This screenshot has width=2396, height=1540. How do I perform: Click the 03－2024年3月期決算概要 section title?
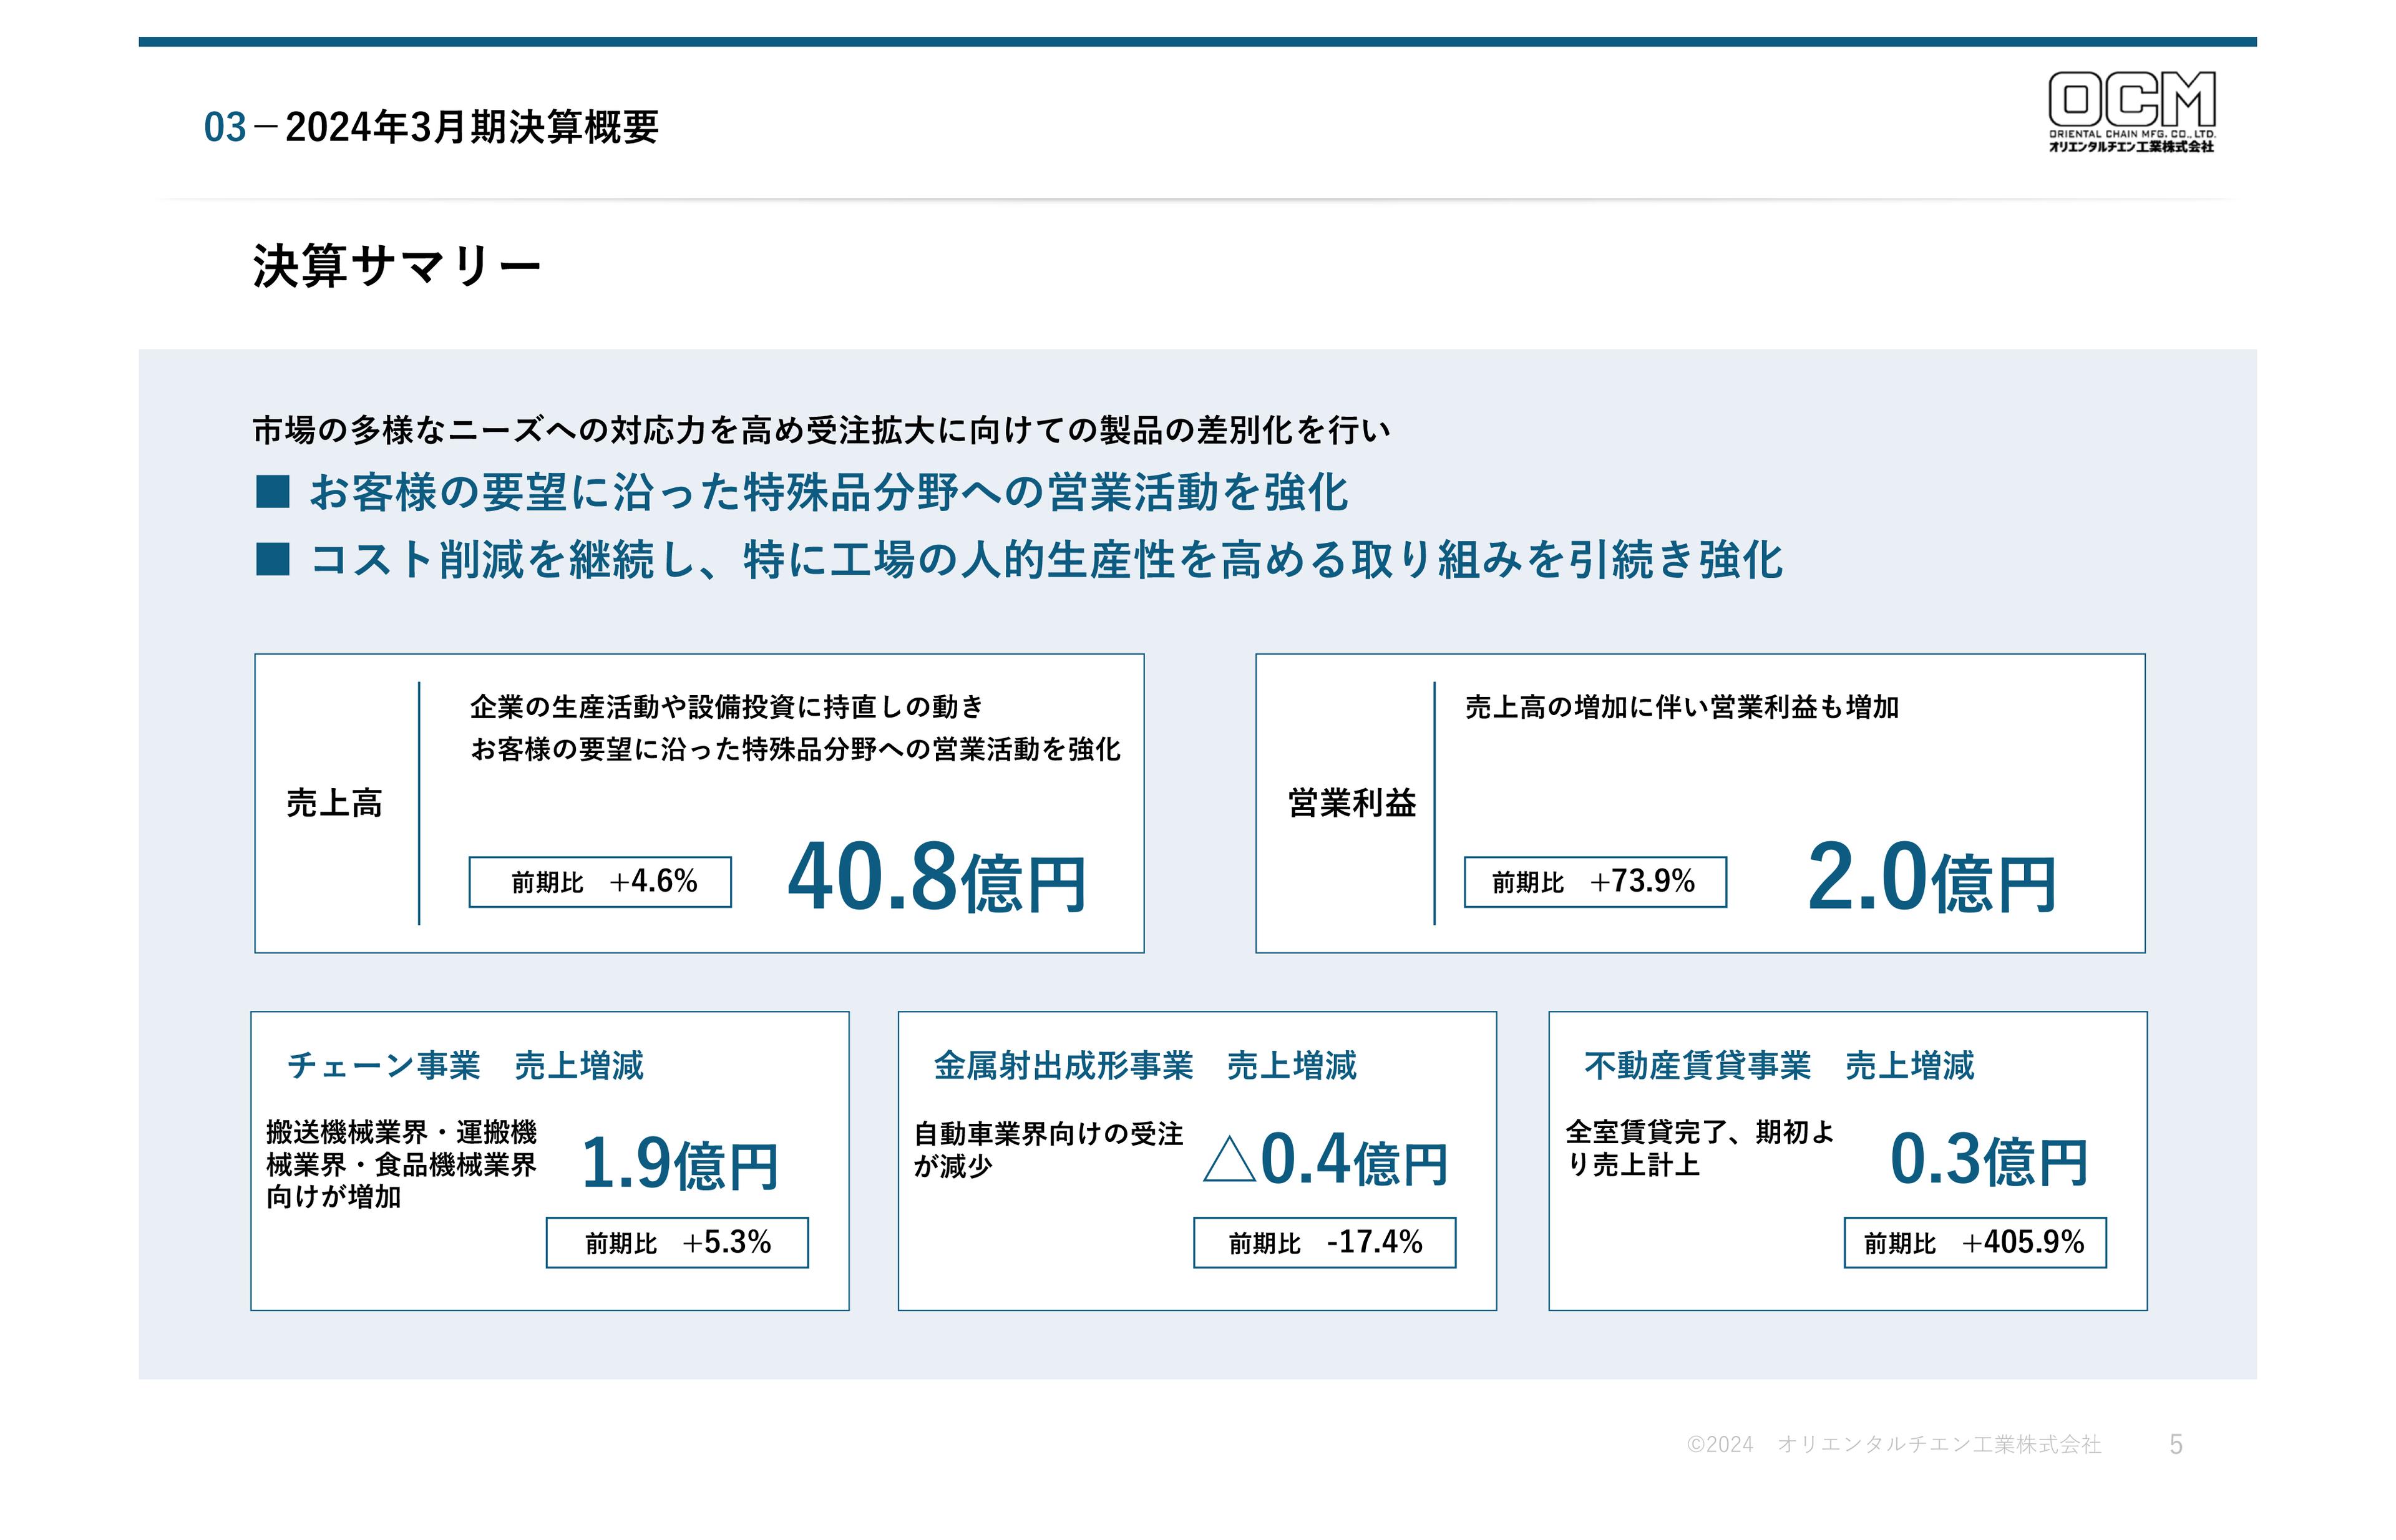click(x=431, y=127)
